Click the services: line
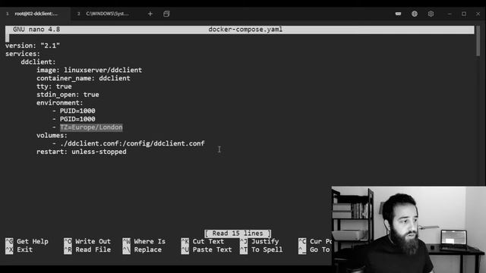 coord(23,54)
